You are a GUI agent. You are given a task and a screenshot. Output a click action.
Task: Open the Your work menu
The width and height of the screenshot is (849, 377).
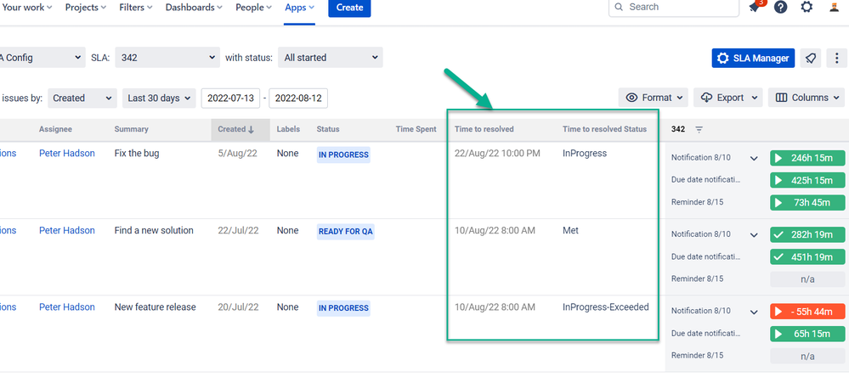coord(27,8)
